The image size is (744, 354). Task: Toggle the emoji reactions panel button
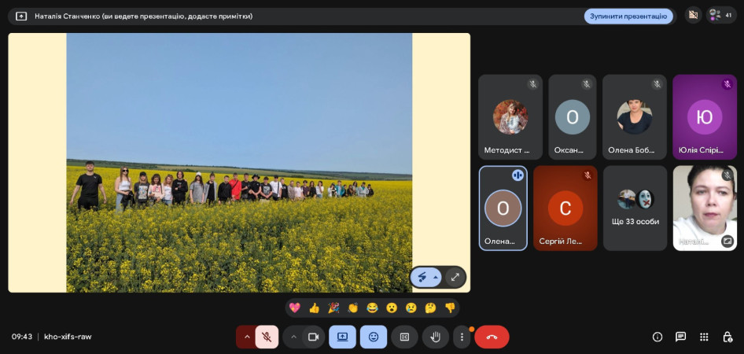(x=374, y=337)
